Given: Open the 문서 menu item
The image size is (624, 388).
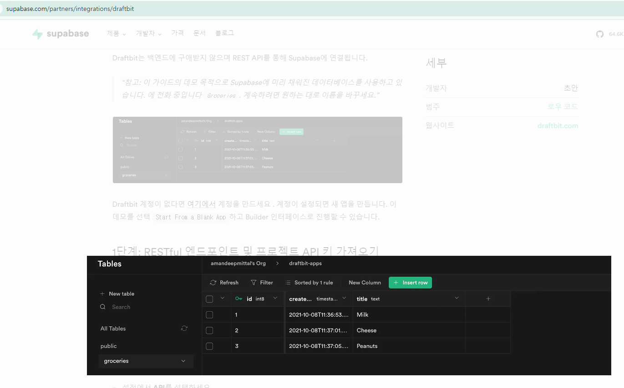Looking at the screenshot, I should [199, 33].
